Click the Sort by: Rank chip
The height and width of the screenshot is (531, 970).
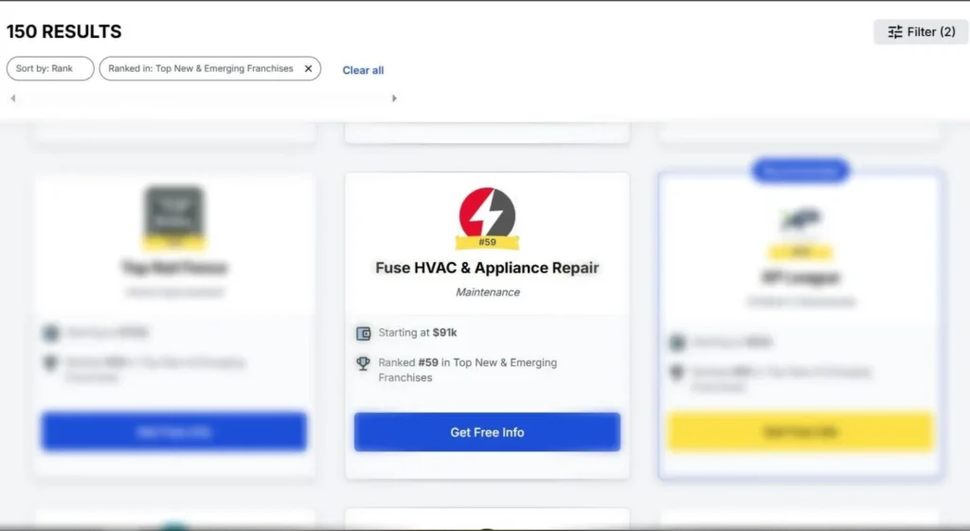tap(50, 68)
